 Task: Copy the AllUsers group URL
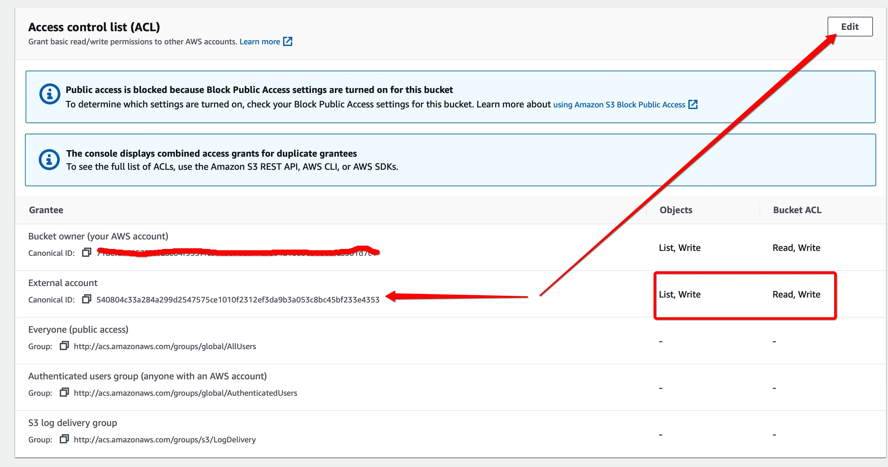coord(64,346)
